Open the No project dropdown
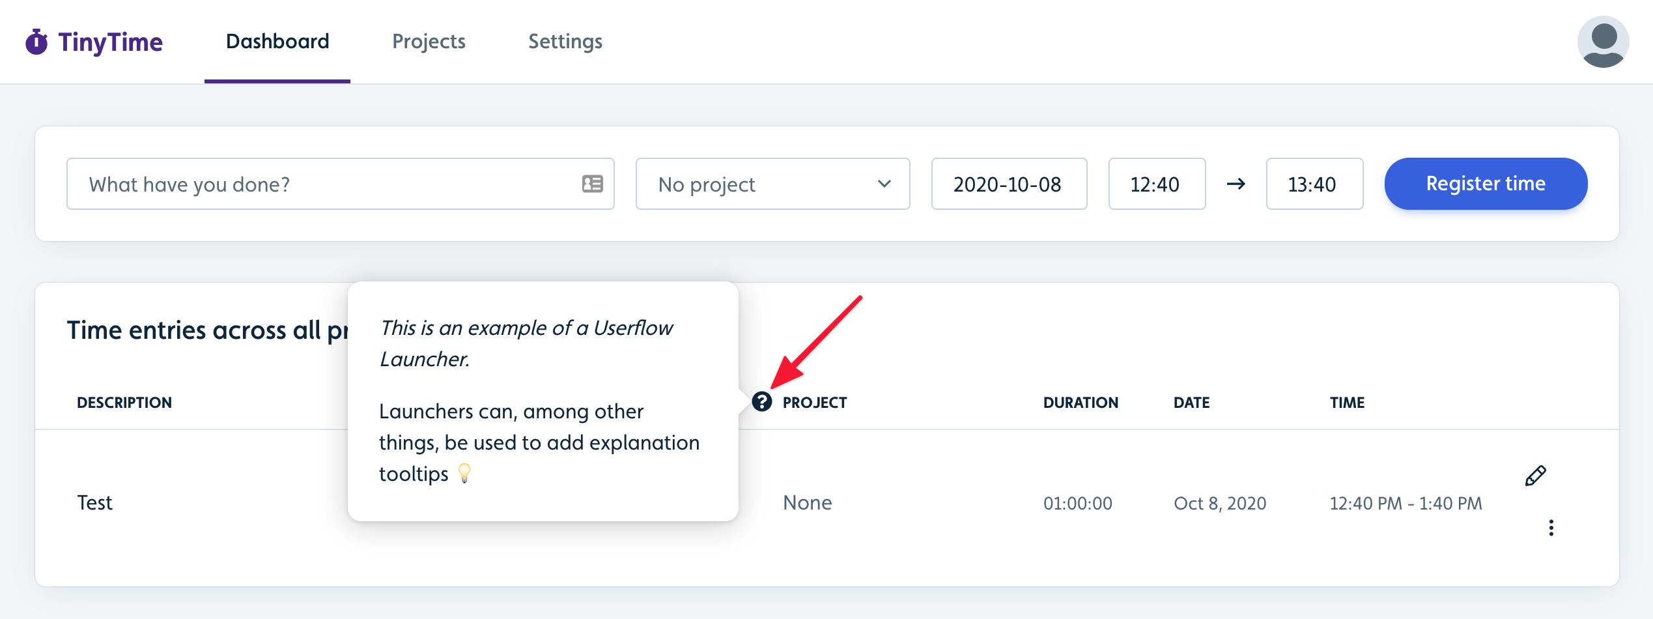 click(x=772, y=184)
